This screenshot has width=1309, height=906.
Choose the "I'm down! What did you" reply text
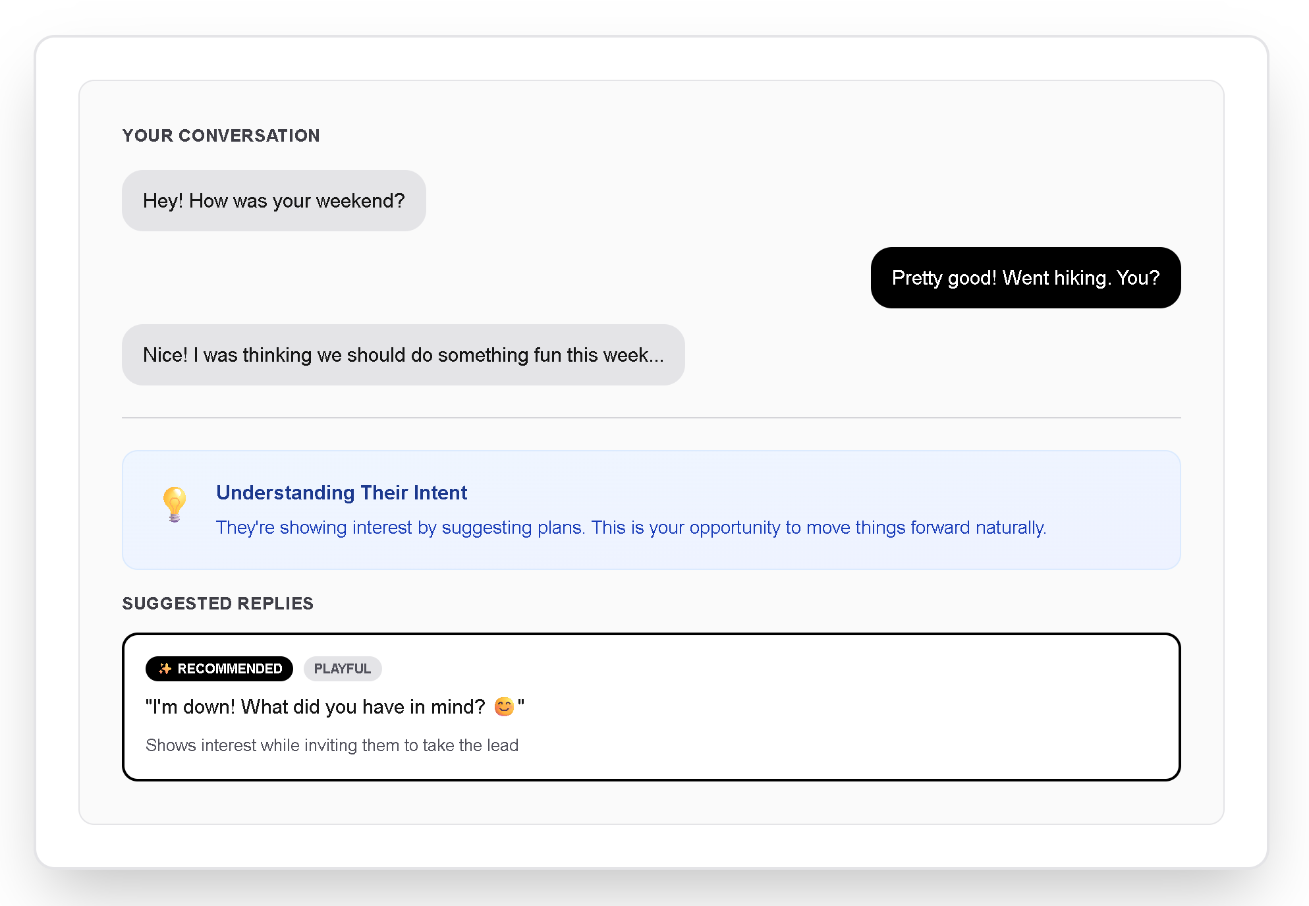pos(315,707)
